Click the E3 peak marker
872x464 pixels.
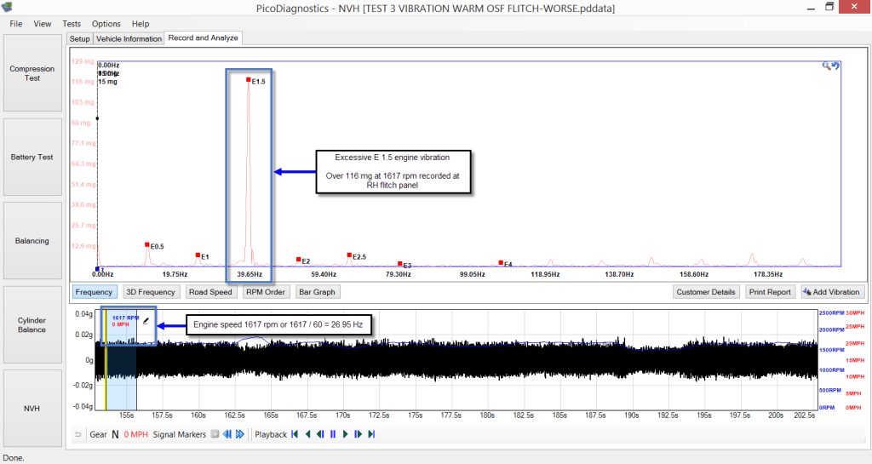click(x=400, y=264)
